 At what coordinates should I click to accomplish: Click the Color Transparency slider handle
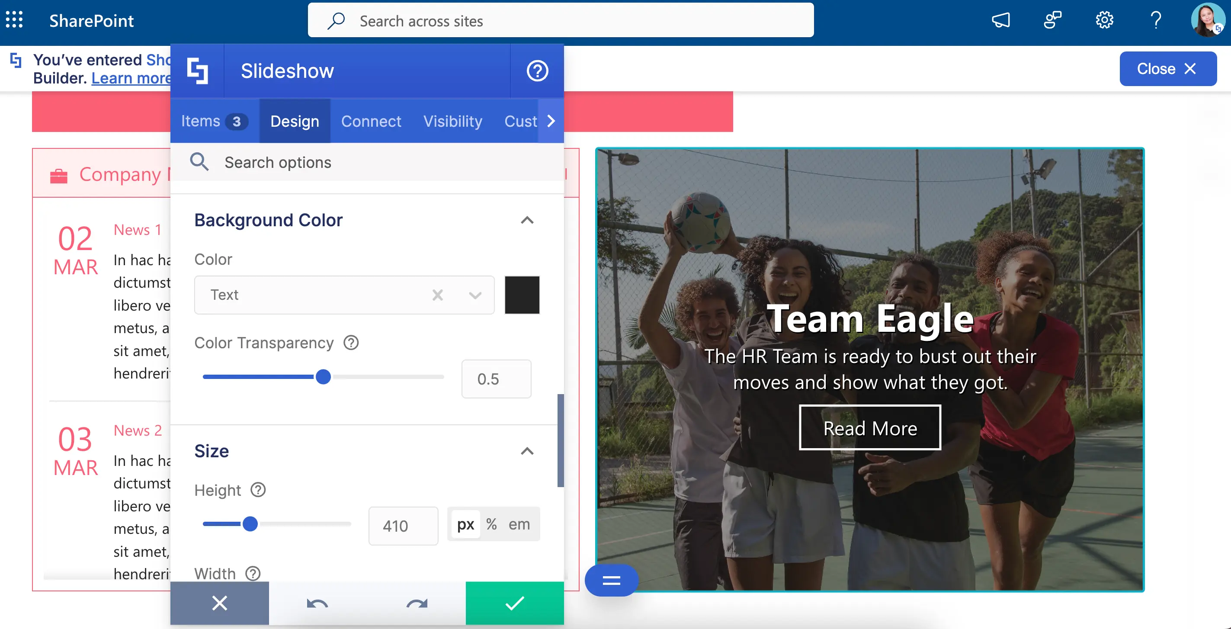coord(324,377)
